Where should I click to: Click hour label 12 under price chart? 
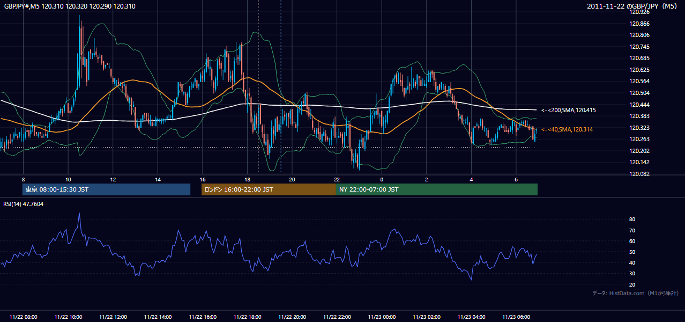pos(113,179)
